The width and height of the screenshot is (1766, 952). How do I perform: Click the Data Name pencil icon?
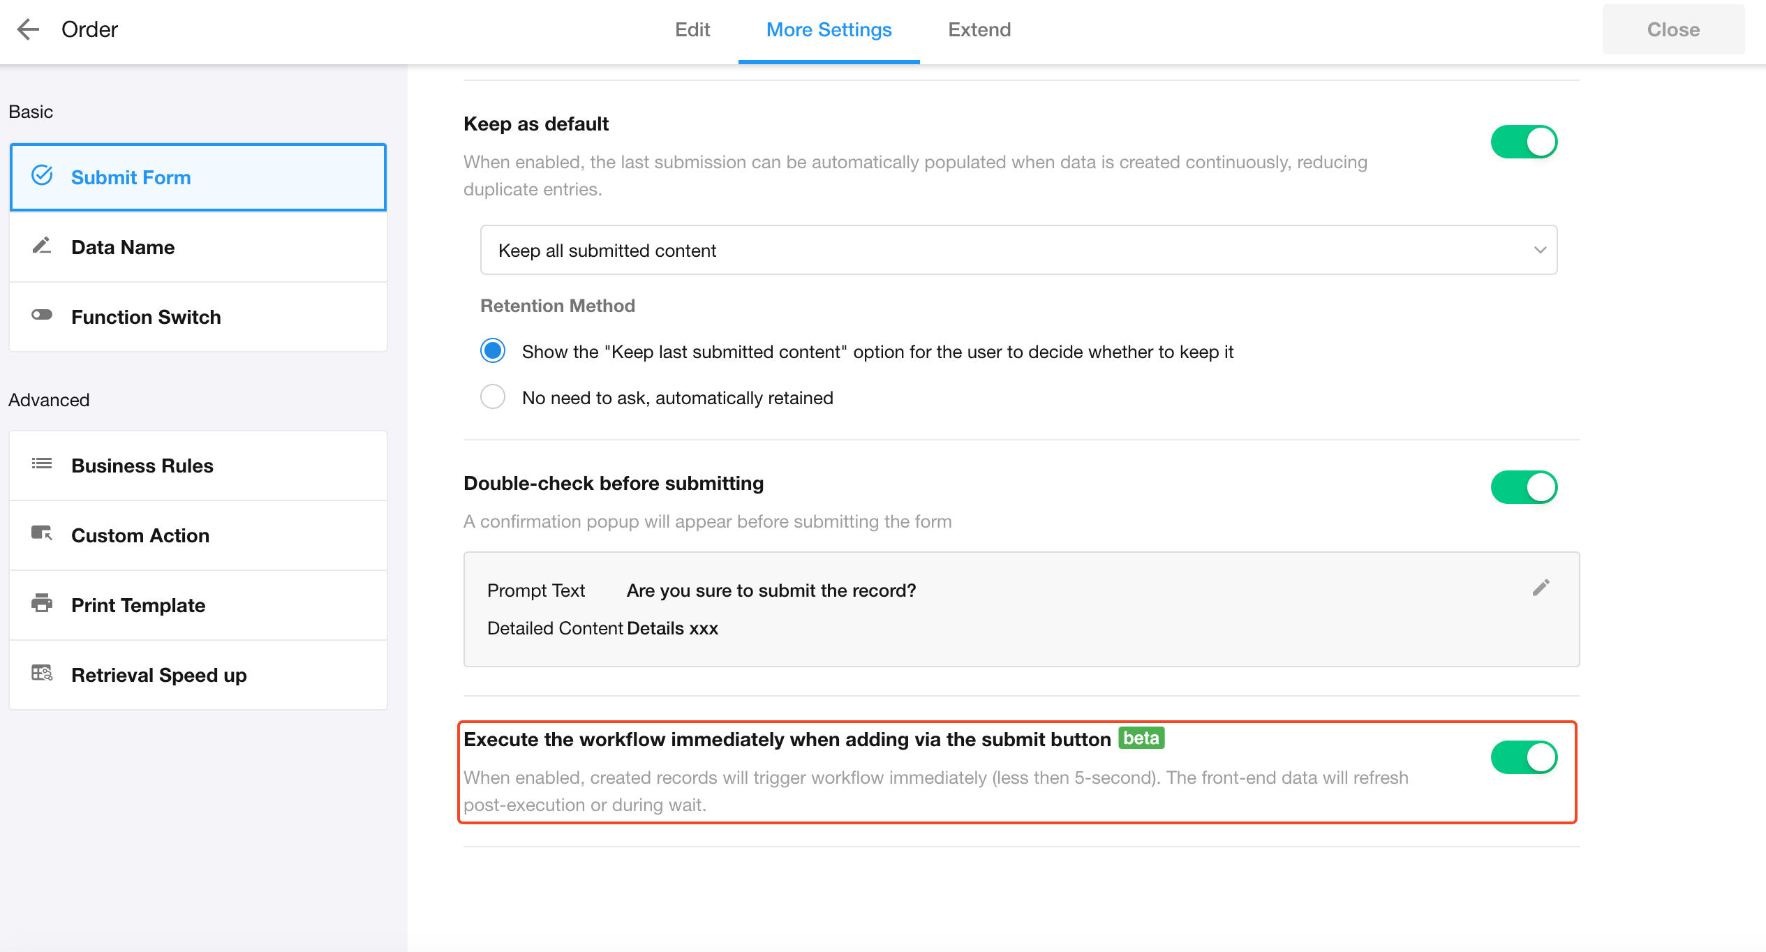[42, 246]
